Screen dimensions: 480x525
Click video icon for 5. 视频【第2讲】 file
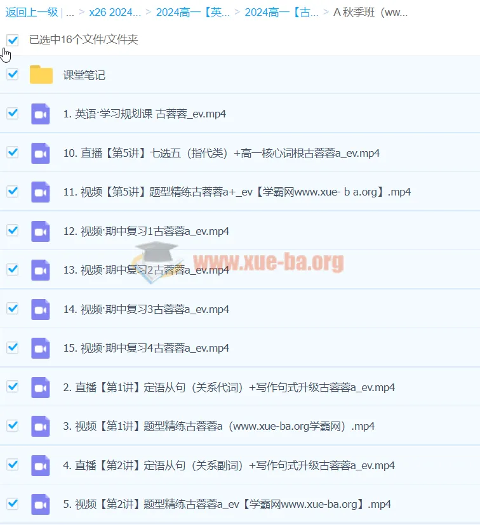(x=41, y=504)
